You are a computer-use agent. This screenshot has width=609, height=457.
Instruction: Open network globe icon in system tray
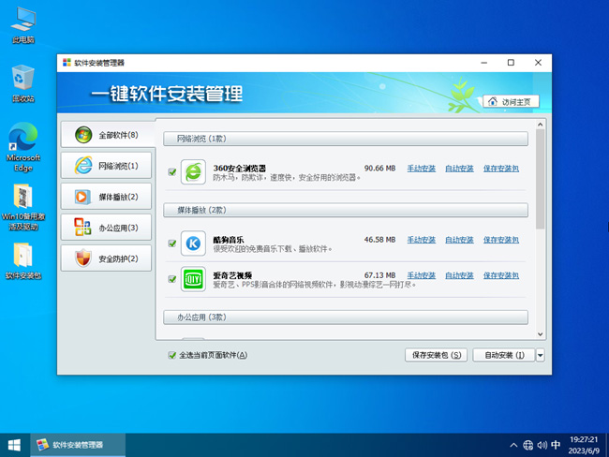click(527, 445)
